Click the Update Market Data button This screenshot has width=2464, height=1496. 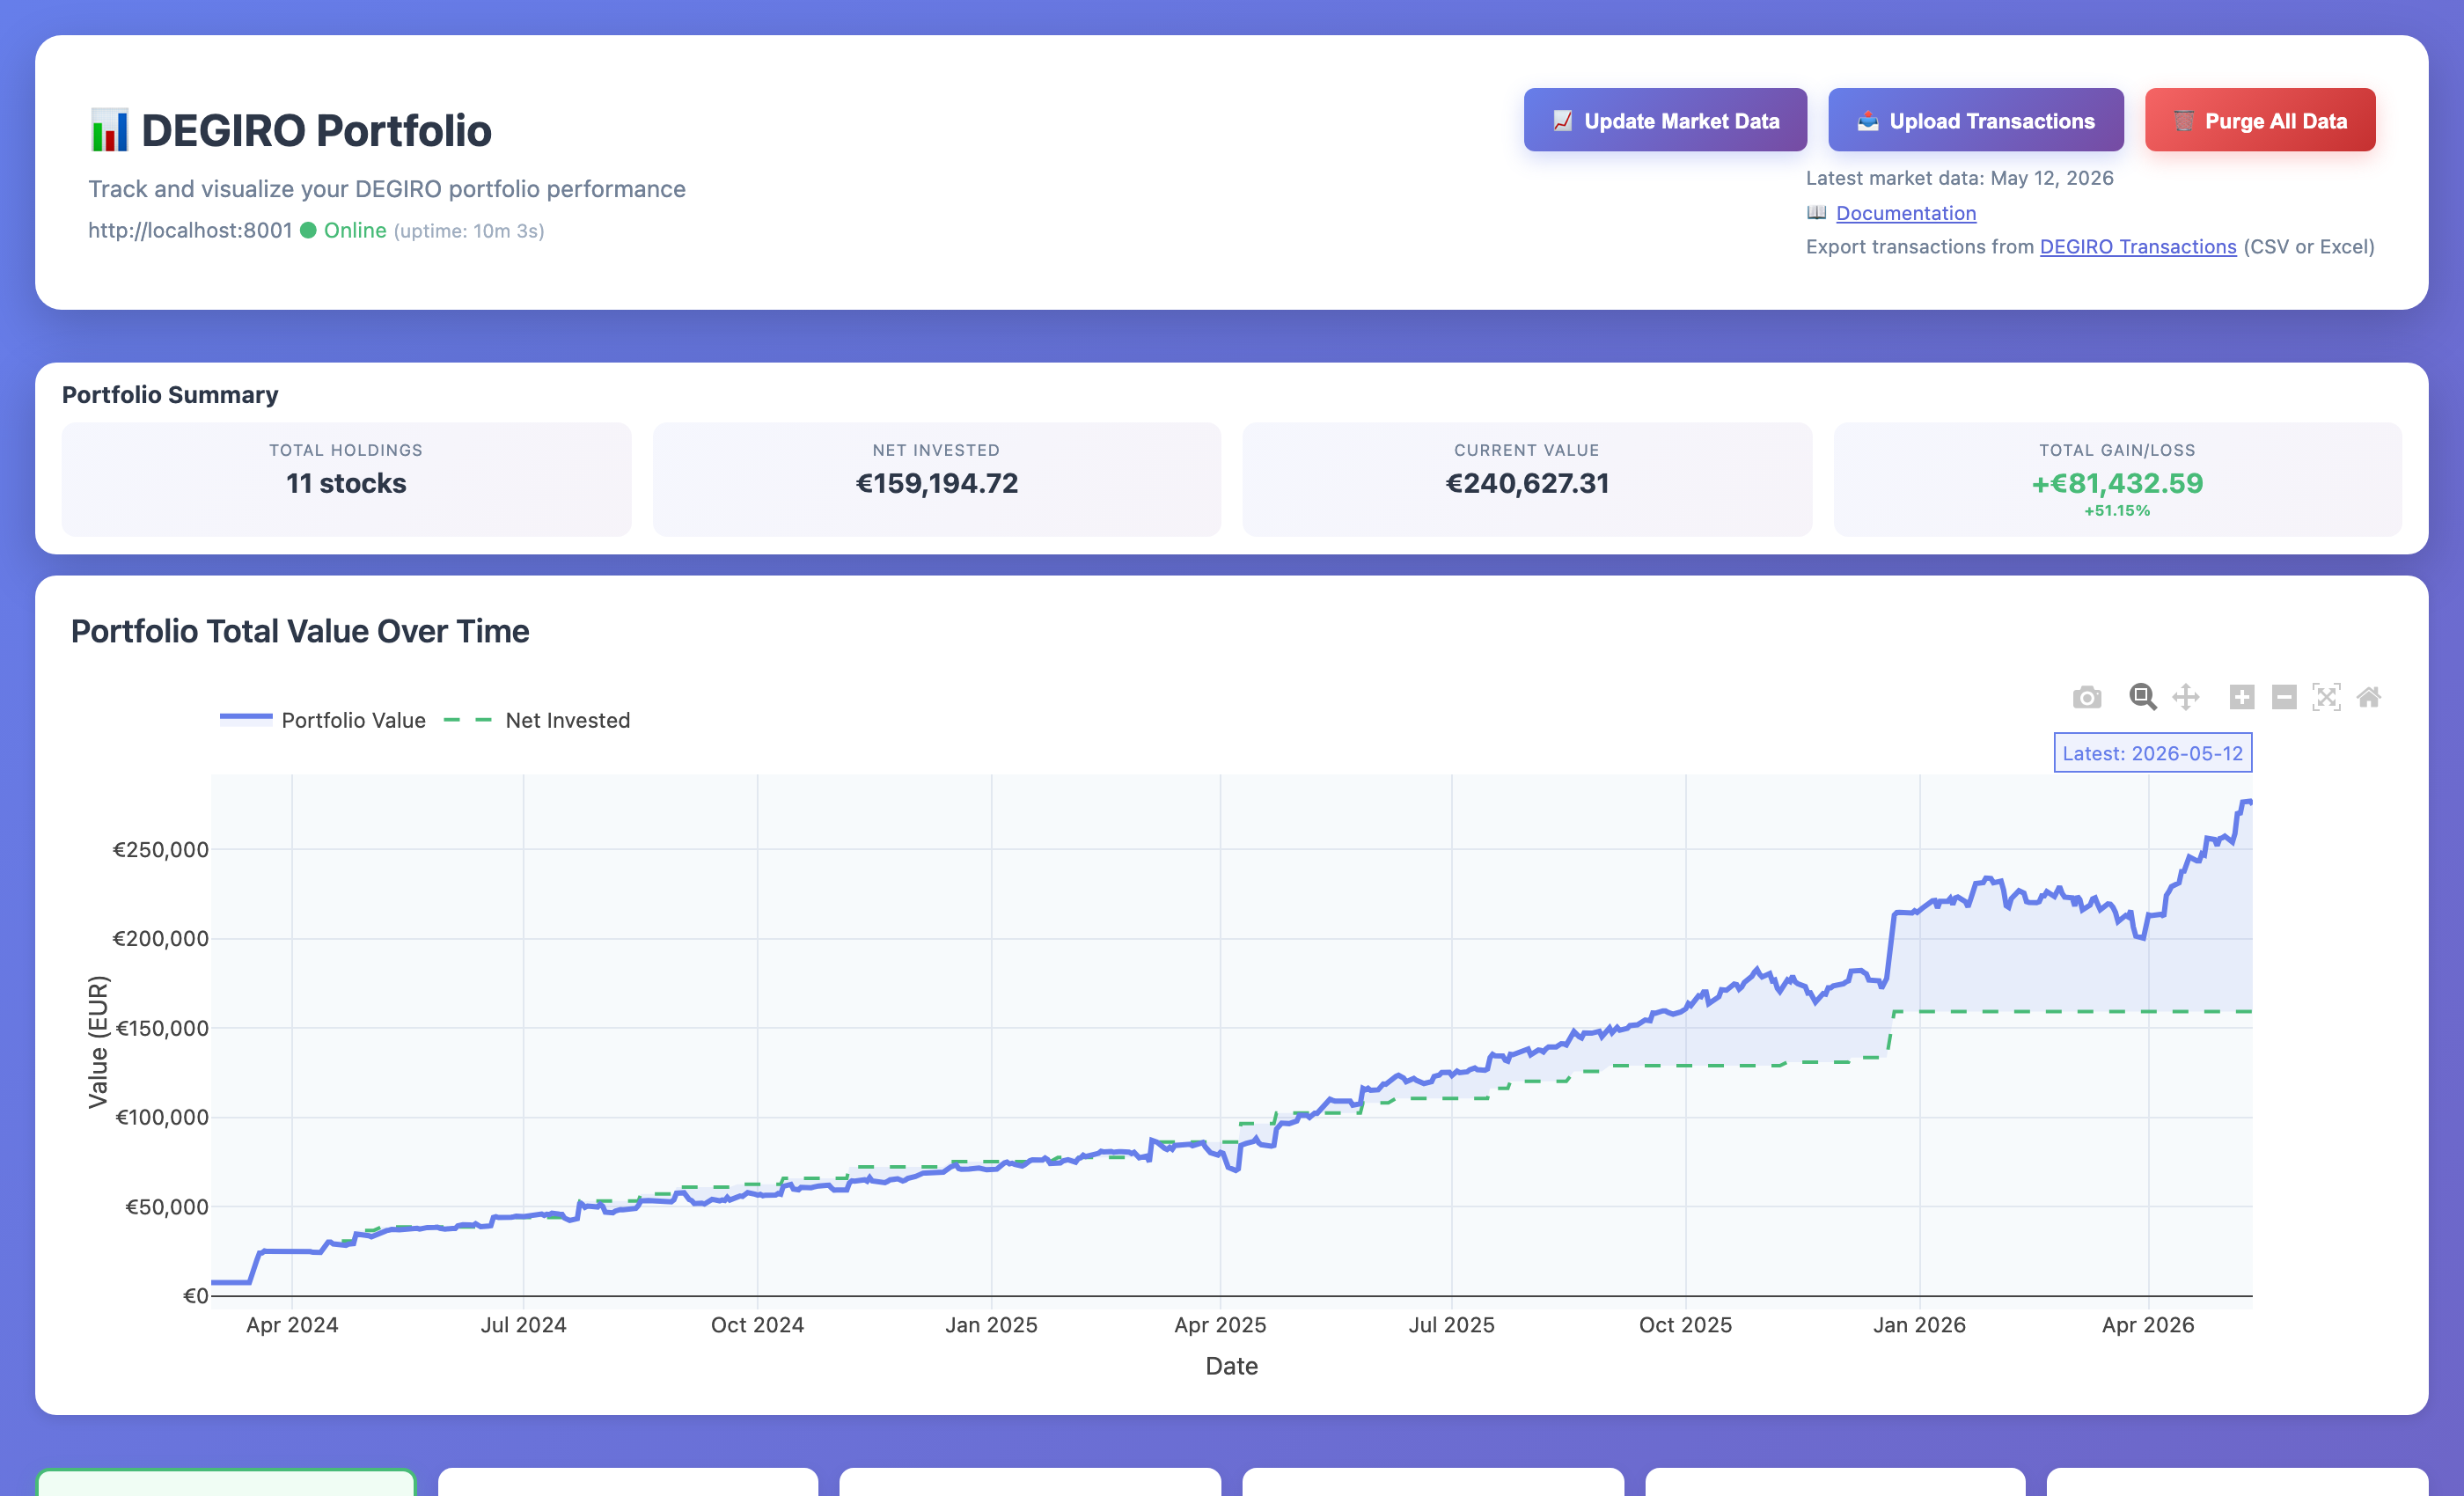(1665, 120)
